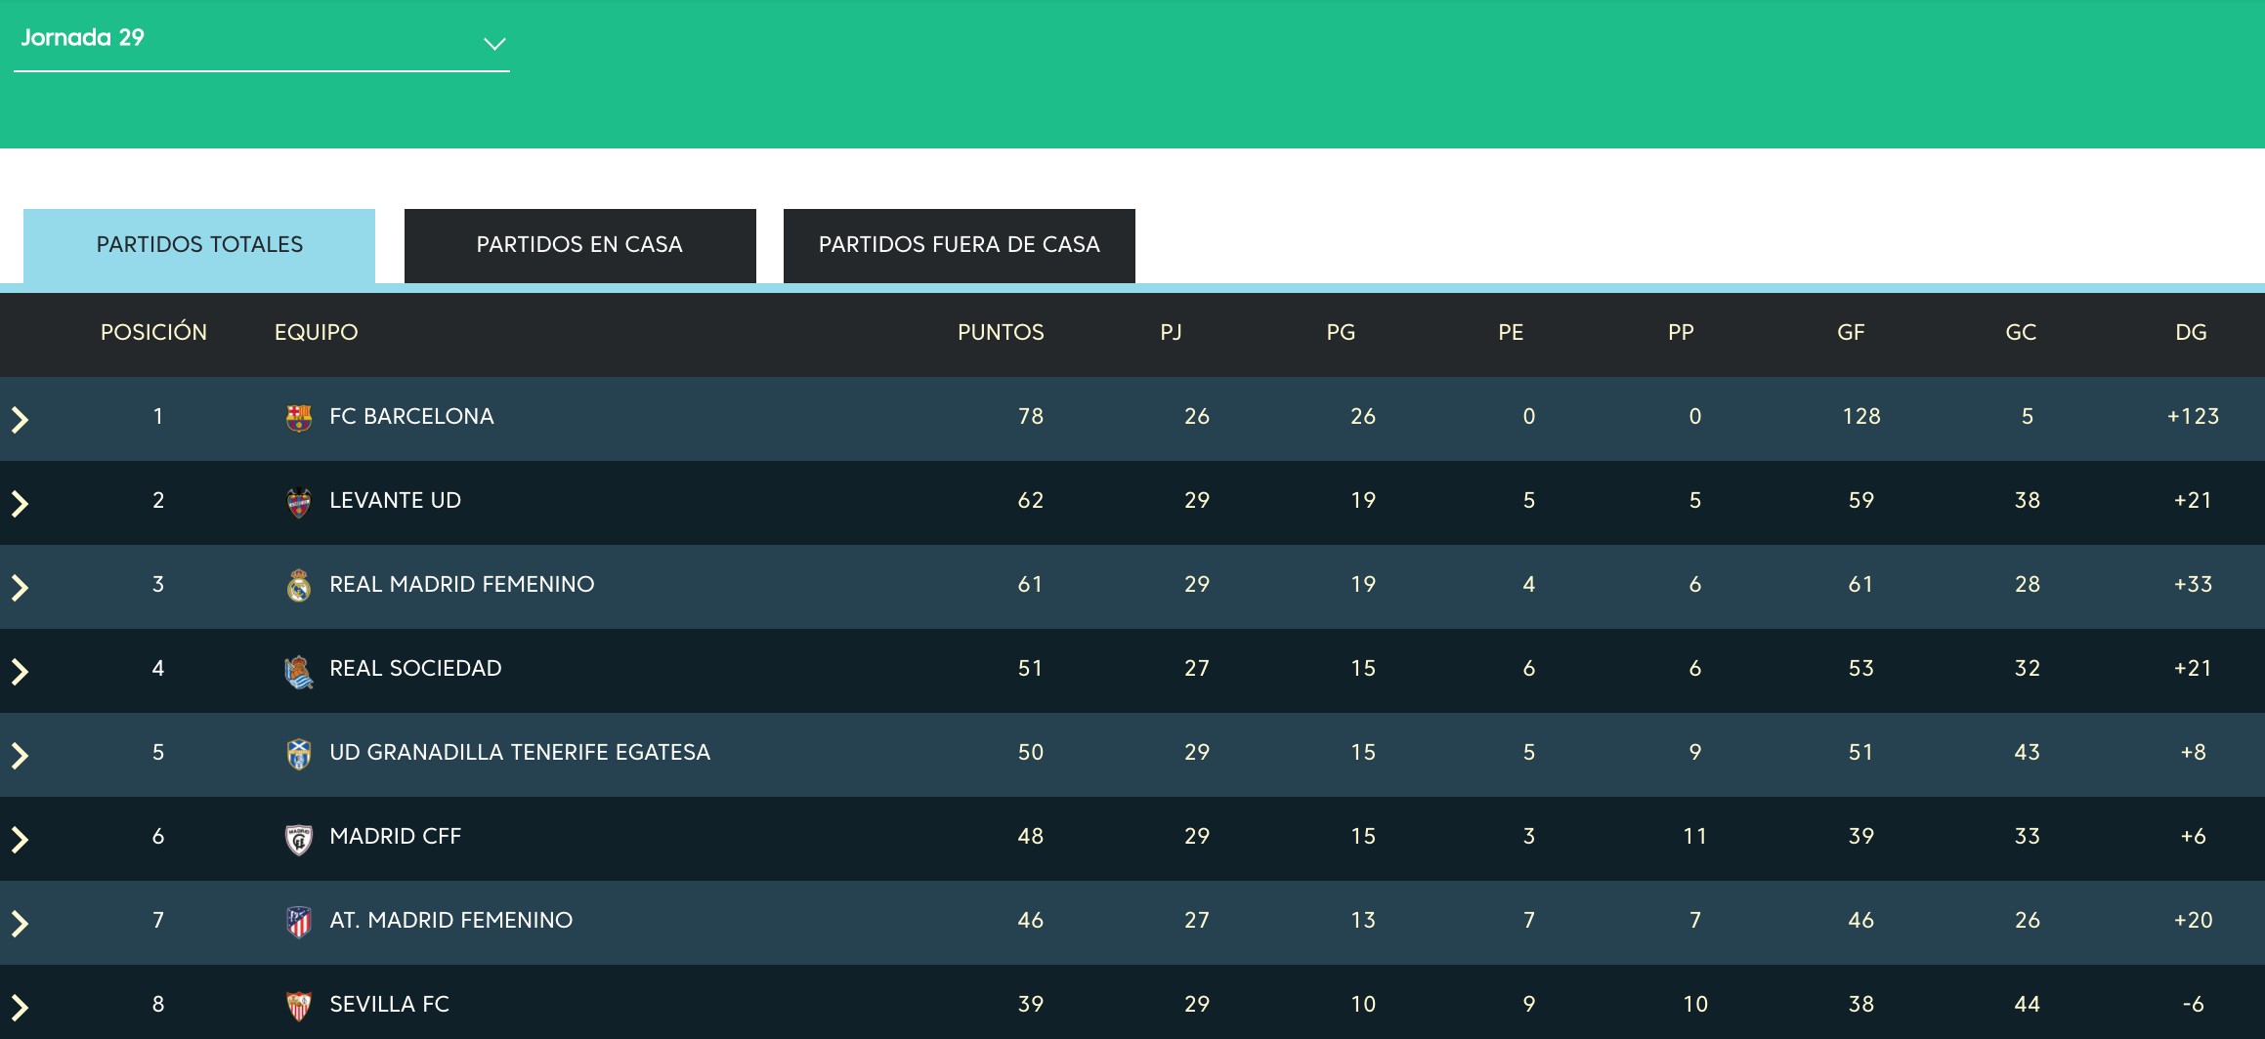Expand the At. Madrid Femenino row chevron
This screenshot has width=2265, height=1039.
tap(20, 924)
